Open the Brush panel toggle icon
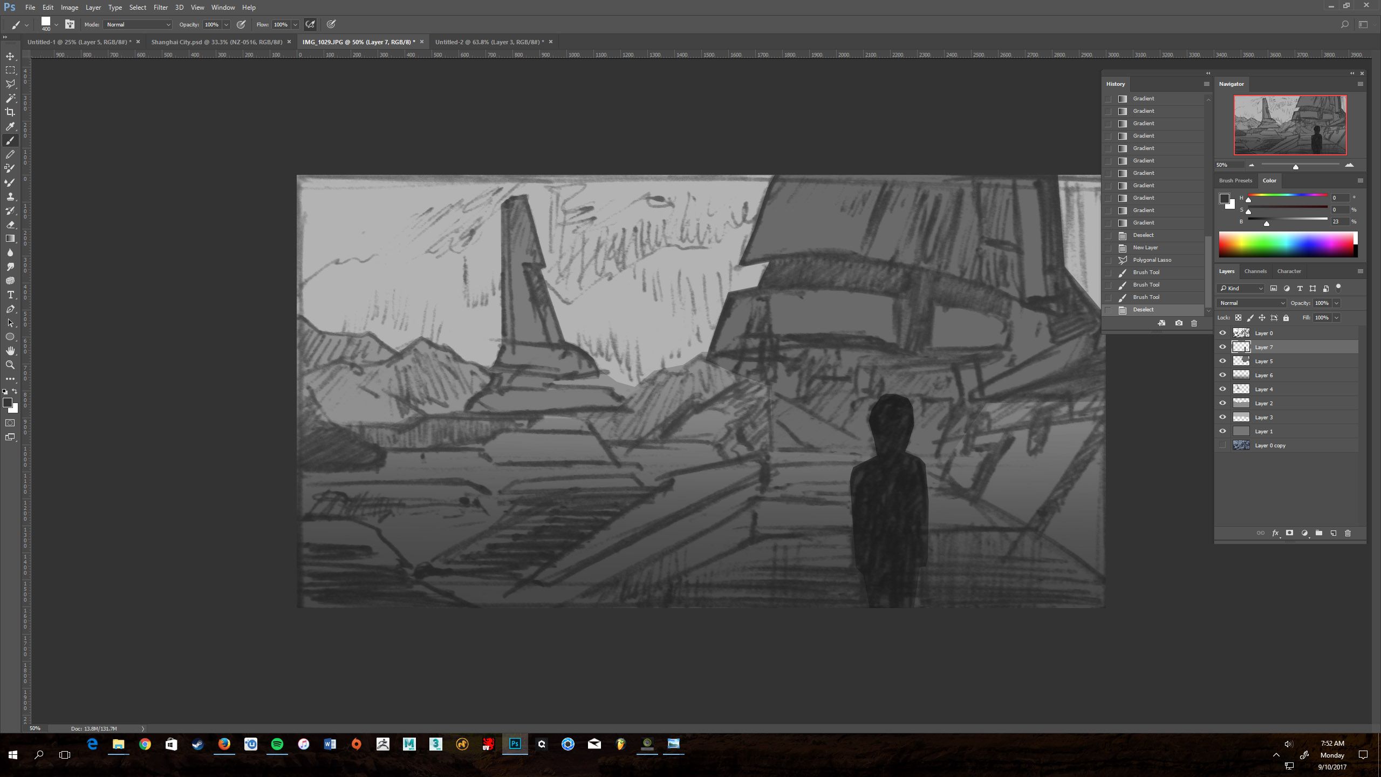This screenshot has height=777, width=1381. tap(70, 24)
